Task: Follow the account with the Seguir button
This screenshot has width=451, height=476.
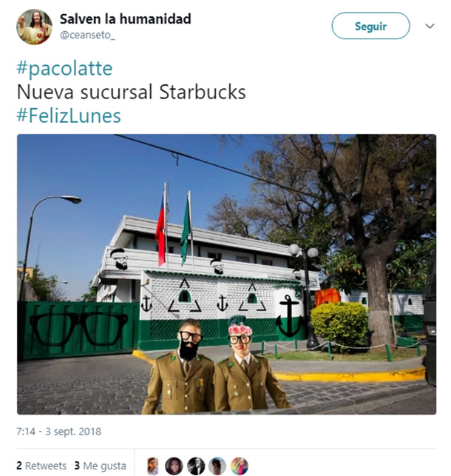Action: pos(370,26)
